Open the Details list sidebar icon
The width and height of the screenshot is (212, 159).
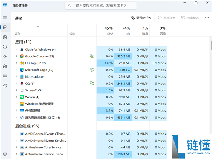pos(5,76)
